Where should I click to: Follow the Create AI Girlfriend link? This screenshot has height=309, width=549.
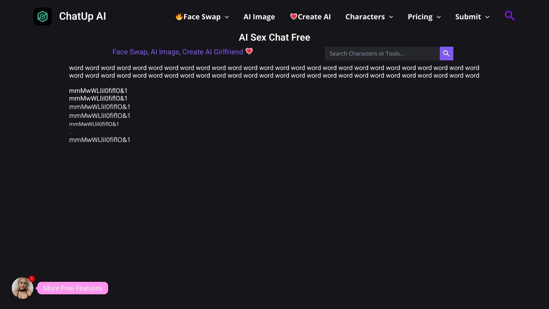pos(213,52)
